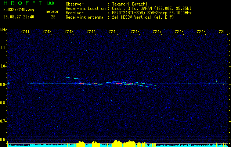
Task: Click the Receiving Location label
Action: [x=86, y=8]
